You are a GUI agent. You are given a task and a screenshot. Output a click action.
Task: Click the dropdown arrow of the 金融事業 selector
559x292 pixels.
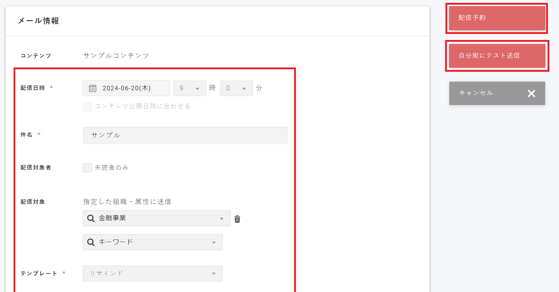[x=222, y=218]
